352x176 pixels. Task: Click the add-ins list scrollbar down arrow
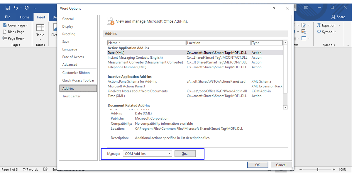click(x=285, y=107)
